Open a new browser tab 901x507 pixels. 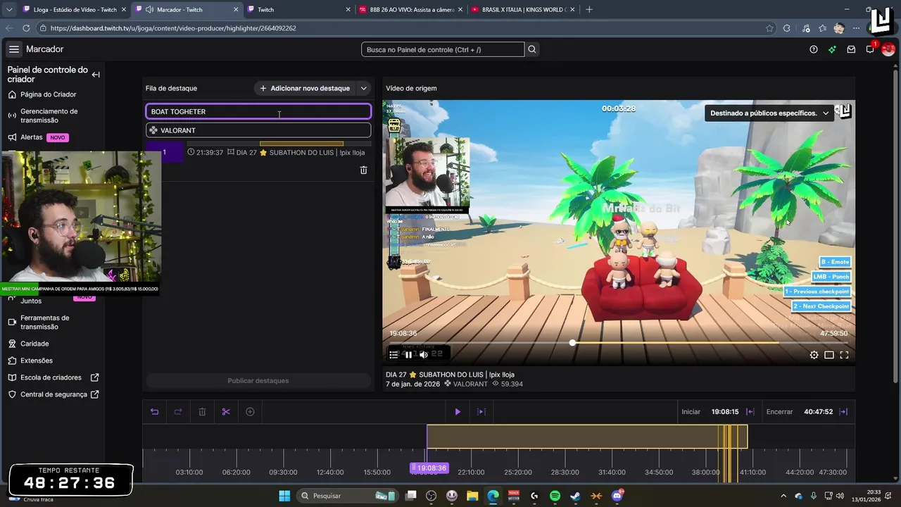pos(589,9)
